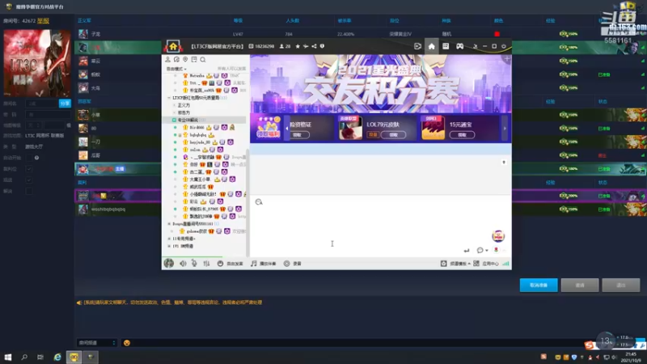
Task: Open the YY channel home logo
Action: pos(173,46)
